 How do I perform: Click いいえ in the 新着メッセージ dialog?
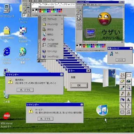(120, 60)
